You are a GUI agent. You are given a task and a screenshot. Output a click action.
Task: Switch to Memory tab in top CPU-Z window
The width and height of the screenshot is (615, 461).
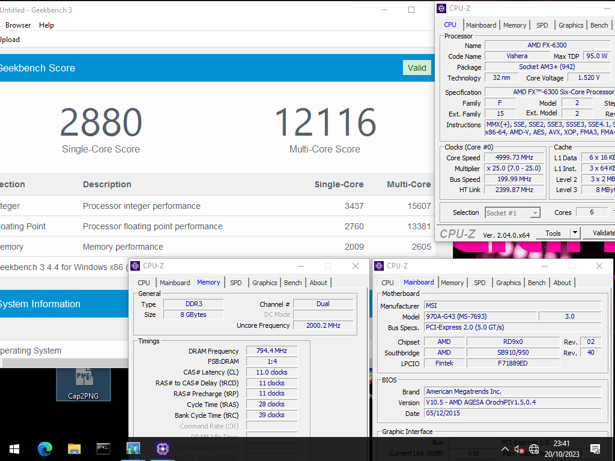click(x=515, y=25)
